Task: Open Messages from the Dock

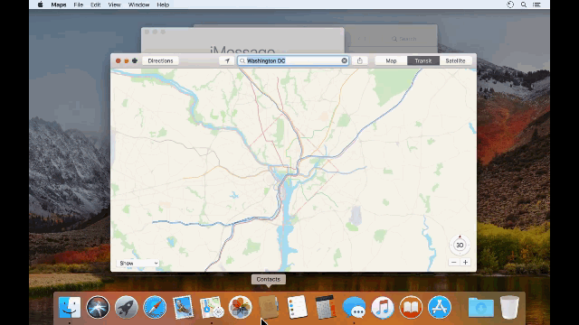Action: click(x=354, y=307)
